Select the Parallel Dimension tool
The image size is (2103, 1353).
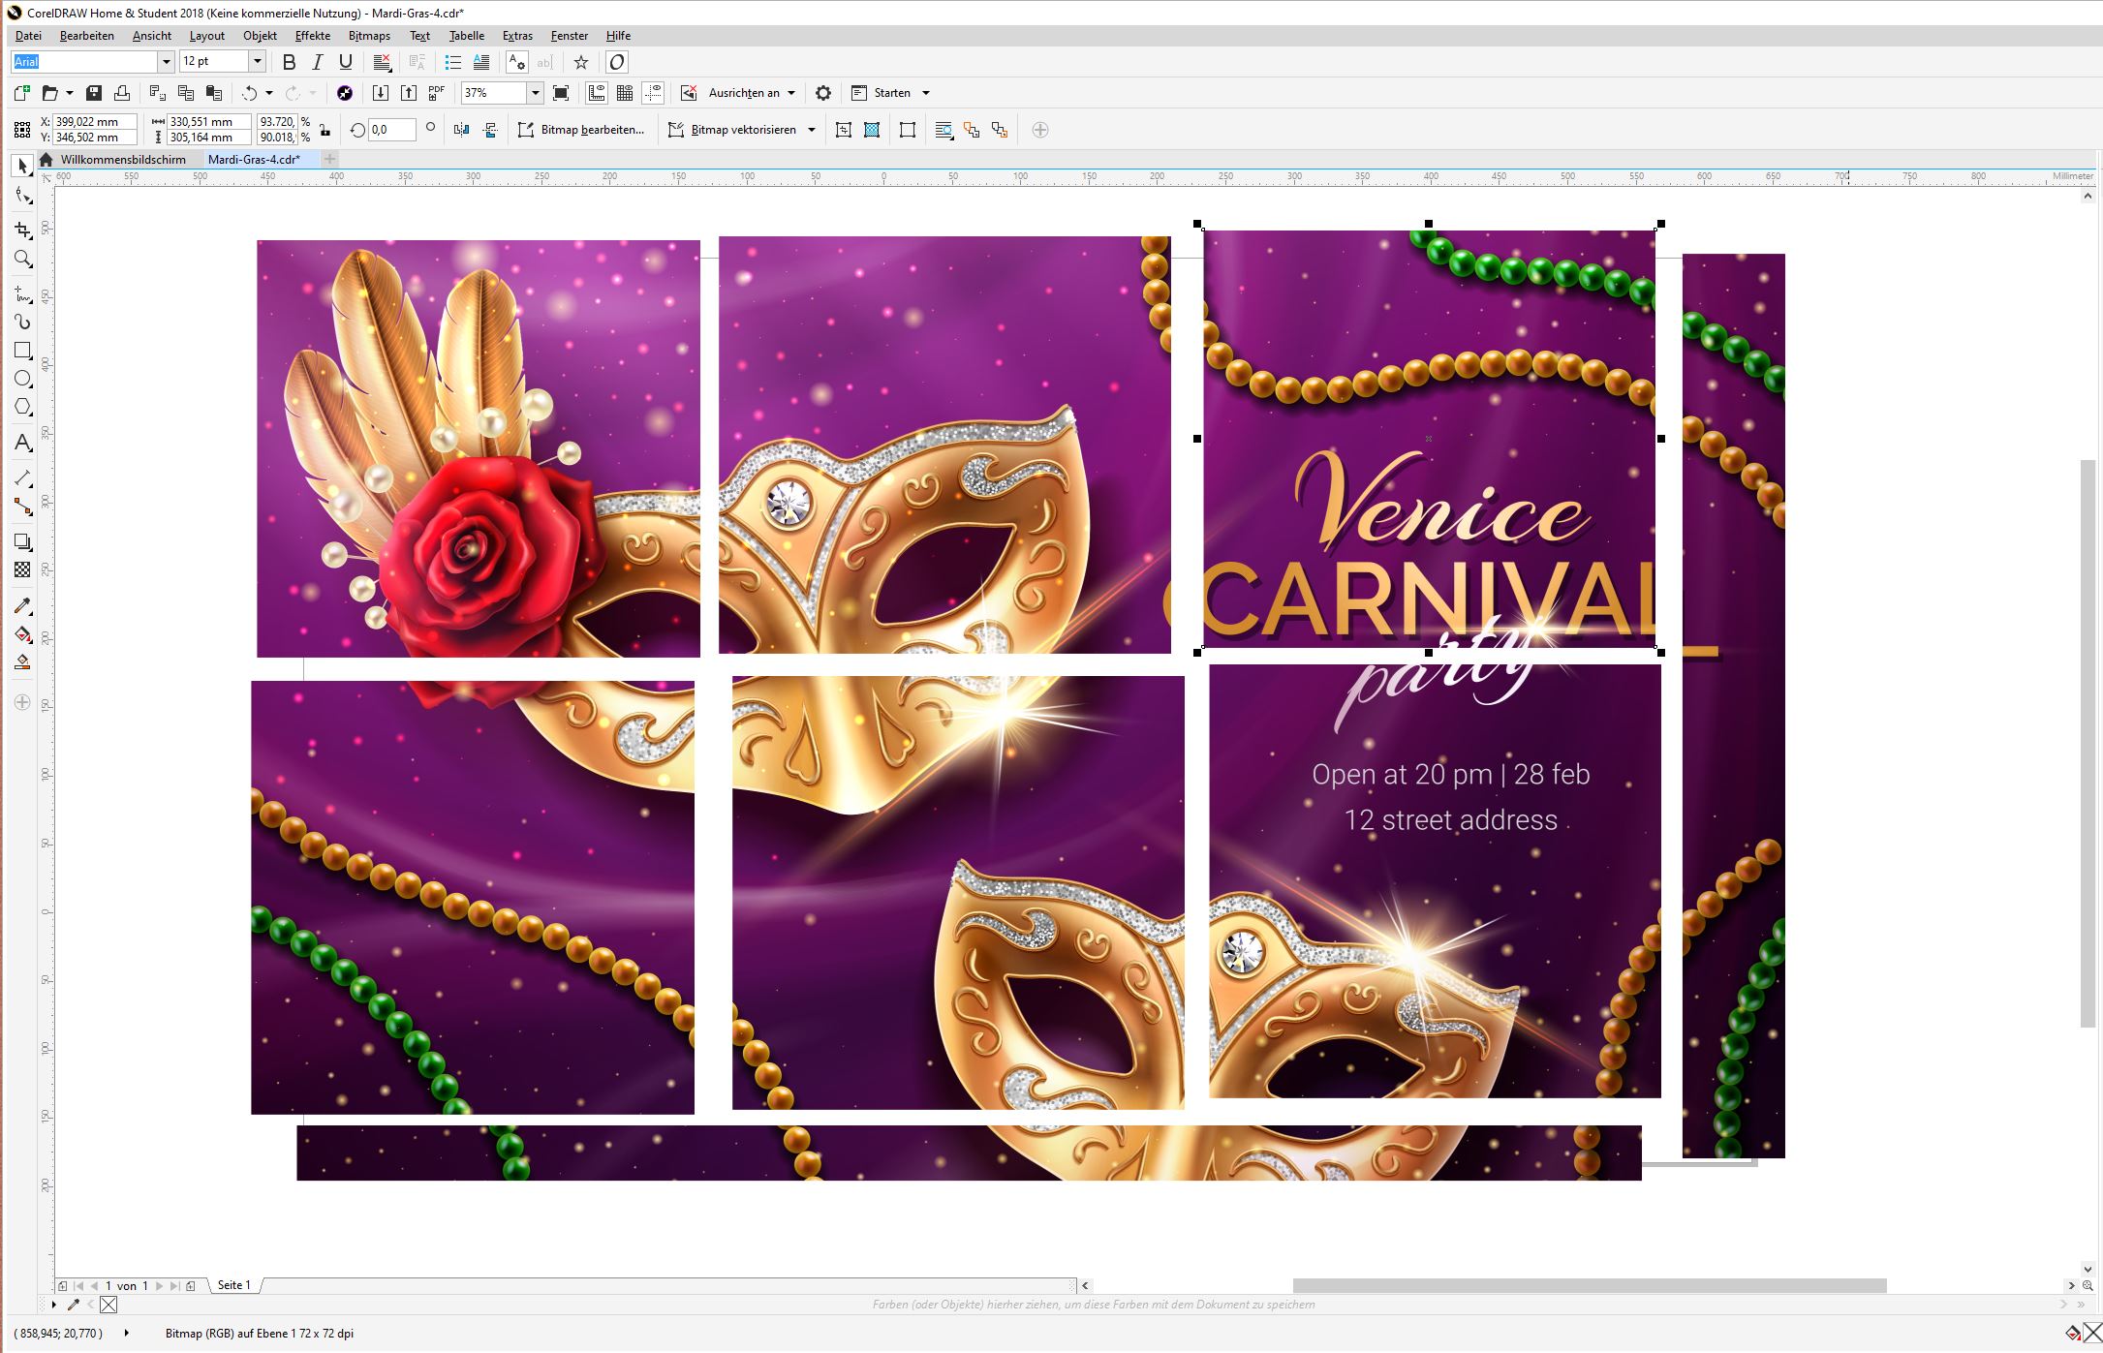[22, 478]
